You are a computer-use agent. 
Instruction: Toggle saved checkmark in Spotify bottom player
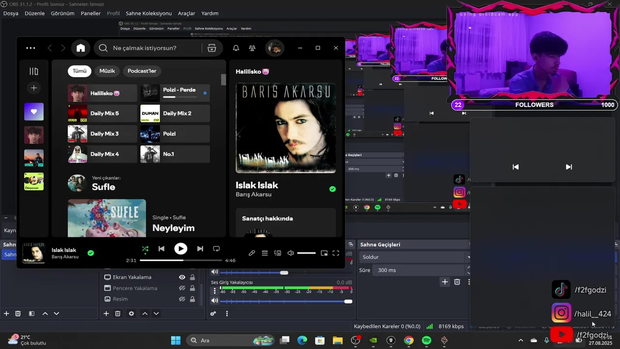click(x=91, y=253)
